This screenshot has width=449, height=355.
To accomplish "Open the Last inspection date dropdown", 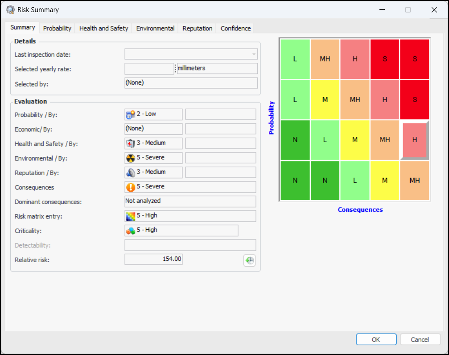I will [254, 54].
